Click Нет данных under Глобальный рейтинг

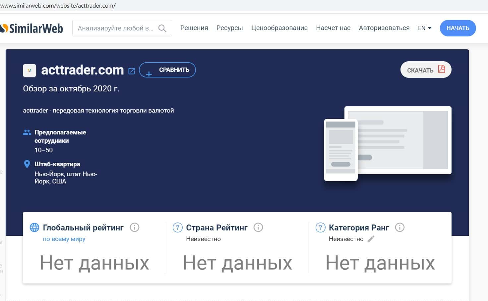[94, 263]
